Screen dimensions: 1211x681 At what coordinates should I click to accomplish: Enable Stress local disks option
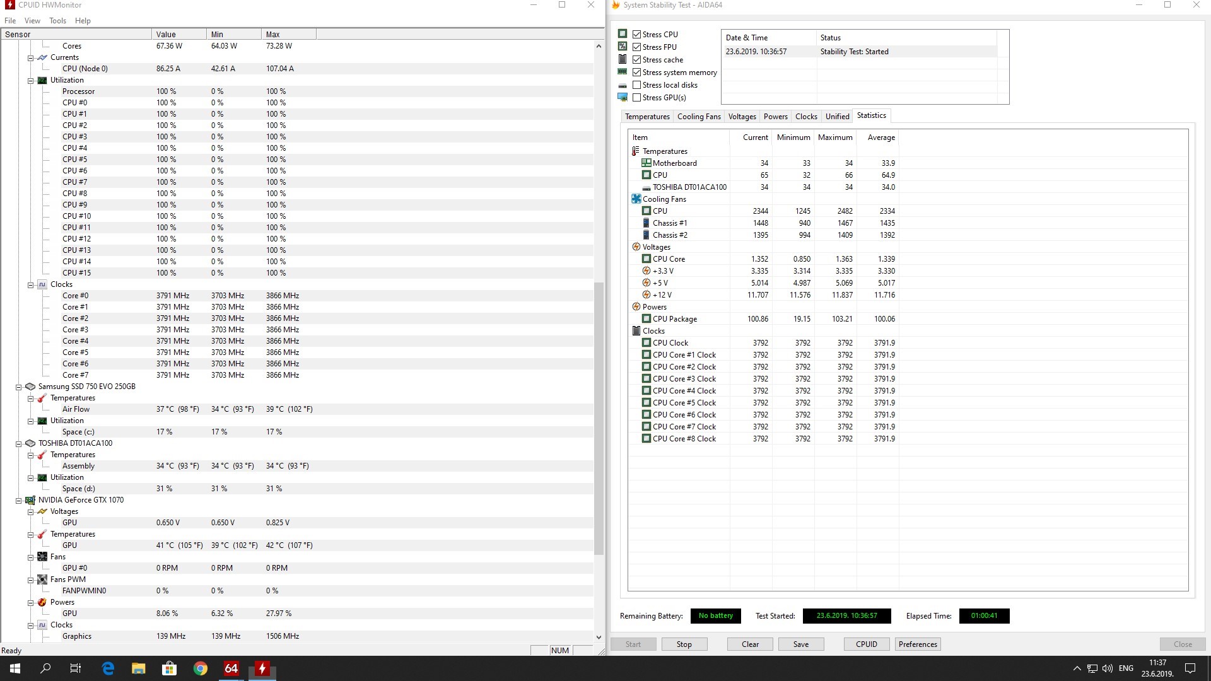(x=637, y=85)
